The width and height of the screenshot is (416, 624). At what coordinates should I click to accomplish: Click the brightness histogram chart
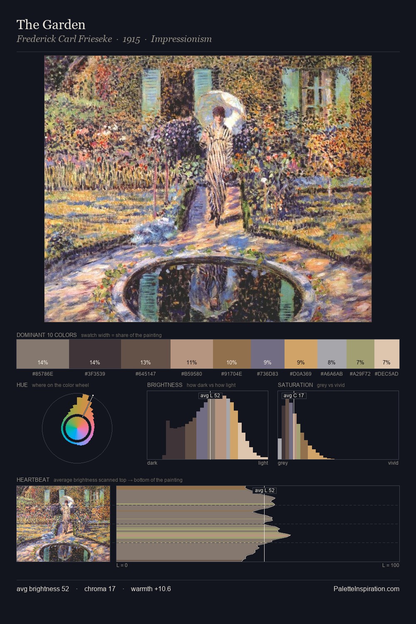[208, 425]
